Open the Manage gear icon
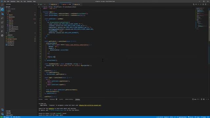Image resolution: width=210 pixels, height=118 pixels. click(x=2, y=114)
